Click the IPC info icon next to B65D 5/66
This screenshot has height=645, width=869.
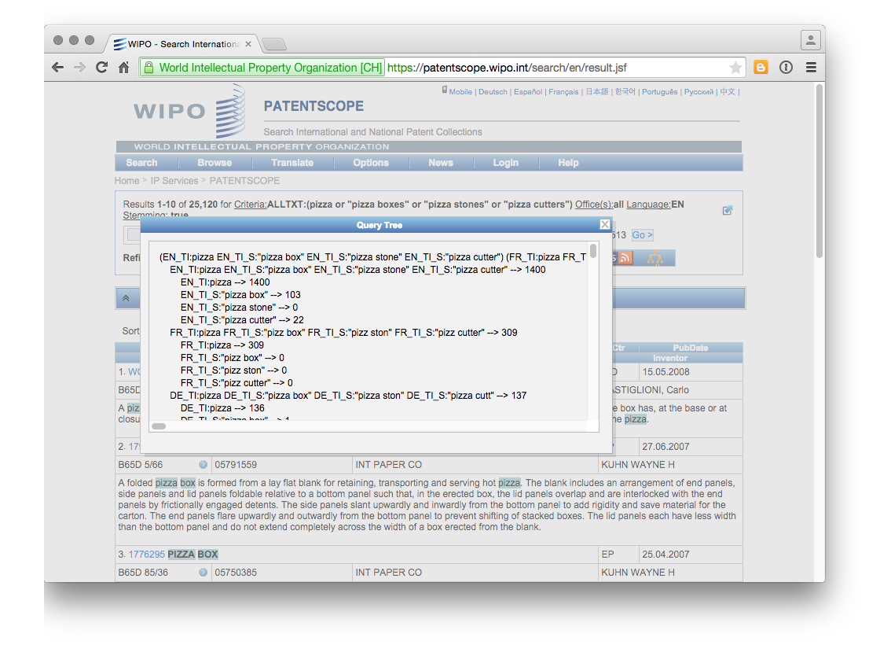tap(203, 465)
